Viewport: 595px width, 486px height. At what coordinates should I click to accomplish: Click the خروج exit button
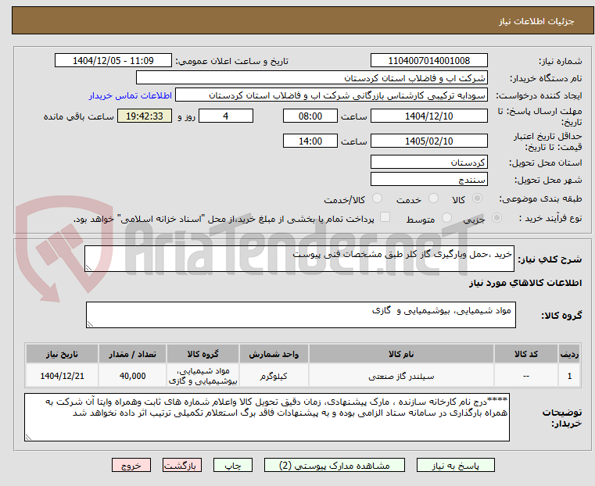pyautogui.click(x=131, y=465)
